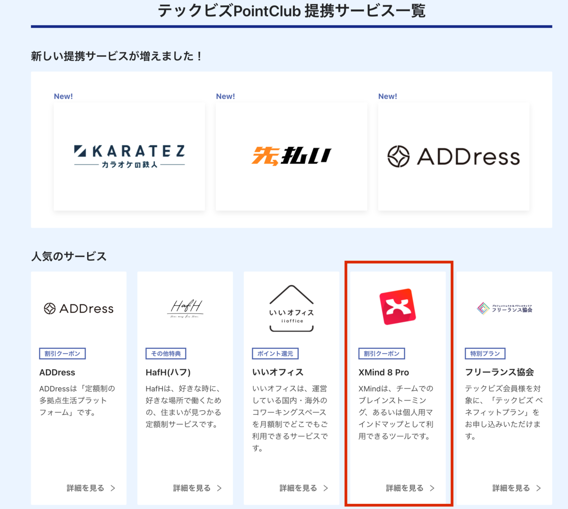Viewport: 568px width, 509px height.
Task: Click the HafH description paragraph
Action: click(x=184, y=406)
